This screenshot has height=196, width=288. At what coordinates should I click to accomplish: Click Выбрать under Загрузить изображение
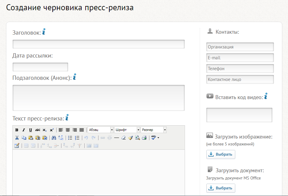[x=221, y=154]
